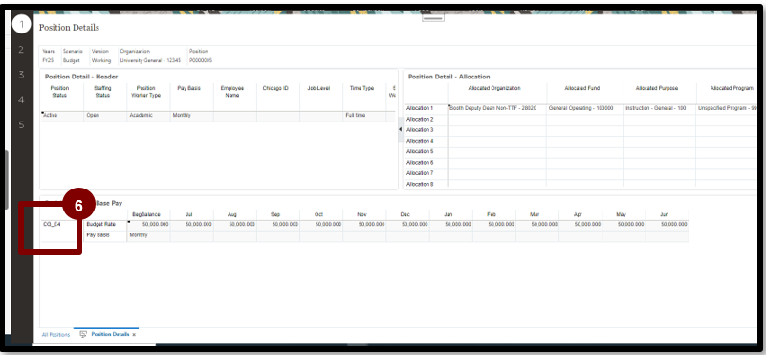
Task: Click the Chicago ID column header
Action: pos(275,88)
